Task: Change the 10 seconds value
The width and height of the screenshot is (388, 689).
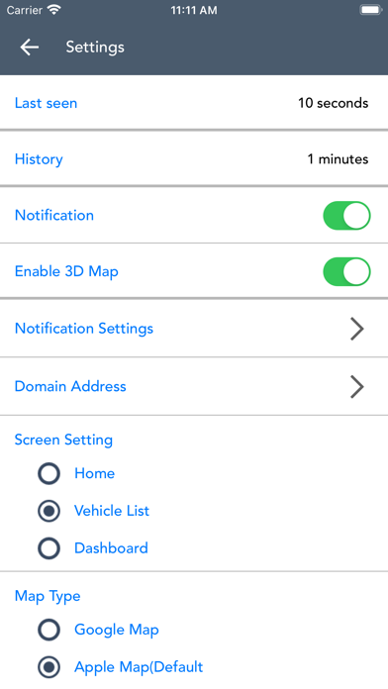Action: (334, 103)
